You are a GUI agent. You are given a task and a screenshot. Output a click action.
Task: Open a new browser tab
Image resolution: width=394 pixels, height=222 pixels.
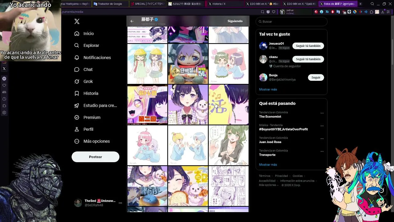click(360, 4)
